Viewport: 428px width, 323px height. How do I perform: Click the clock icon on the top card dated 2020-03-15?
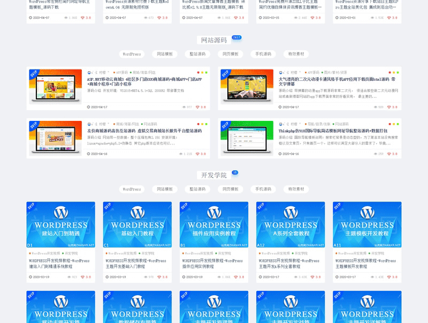[x=261, y=18]
